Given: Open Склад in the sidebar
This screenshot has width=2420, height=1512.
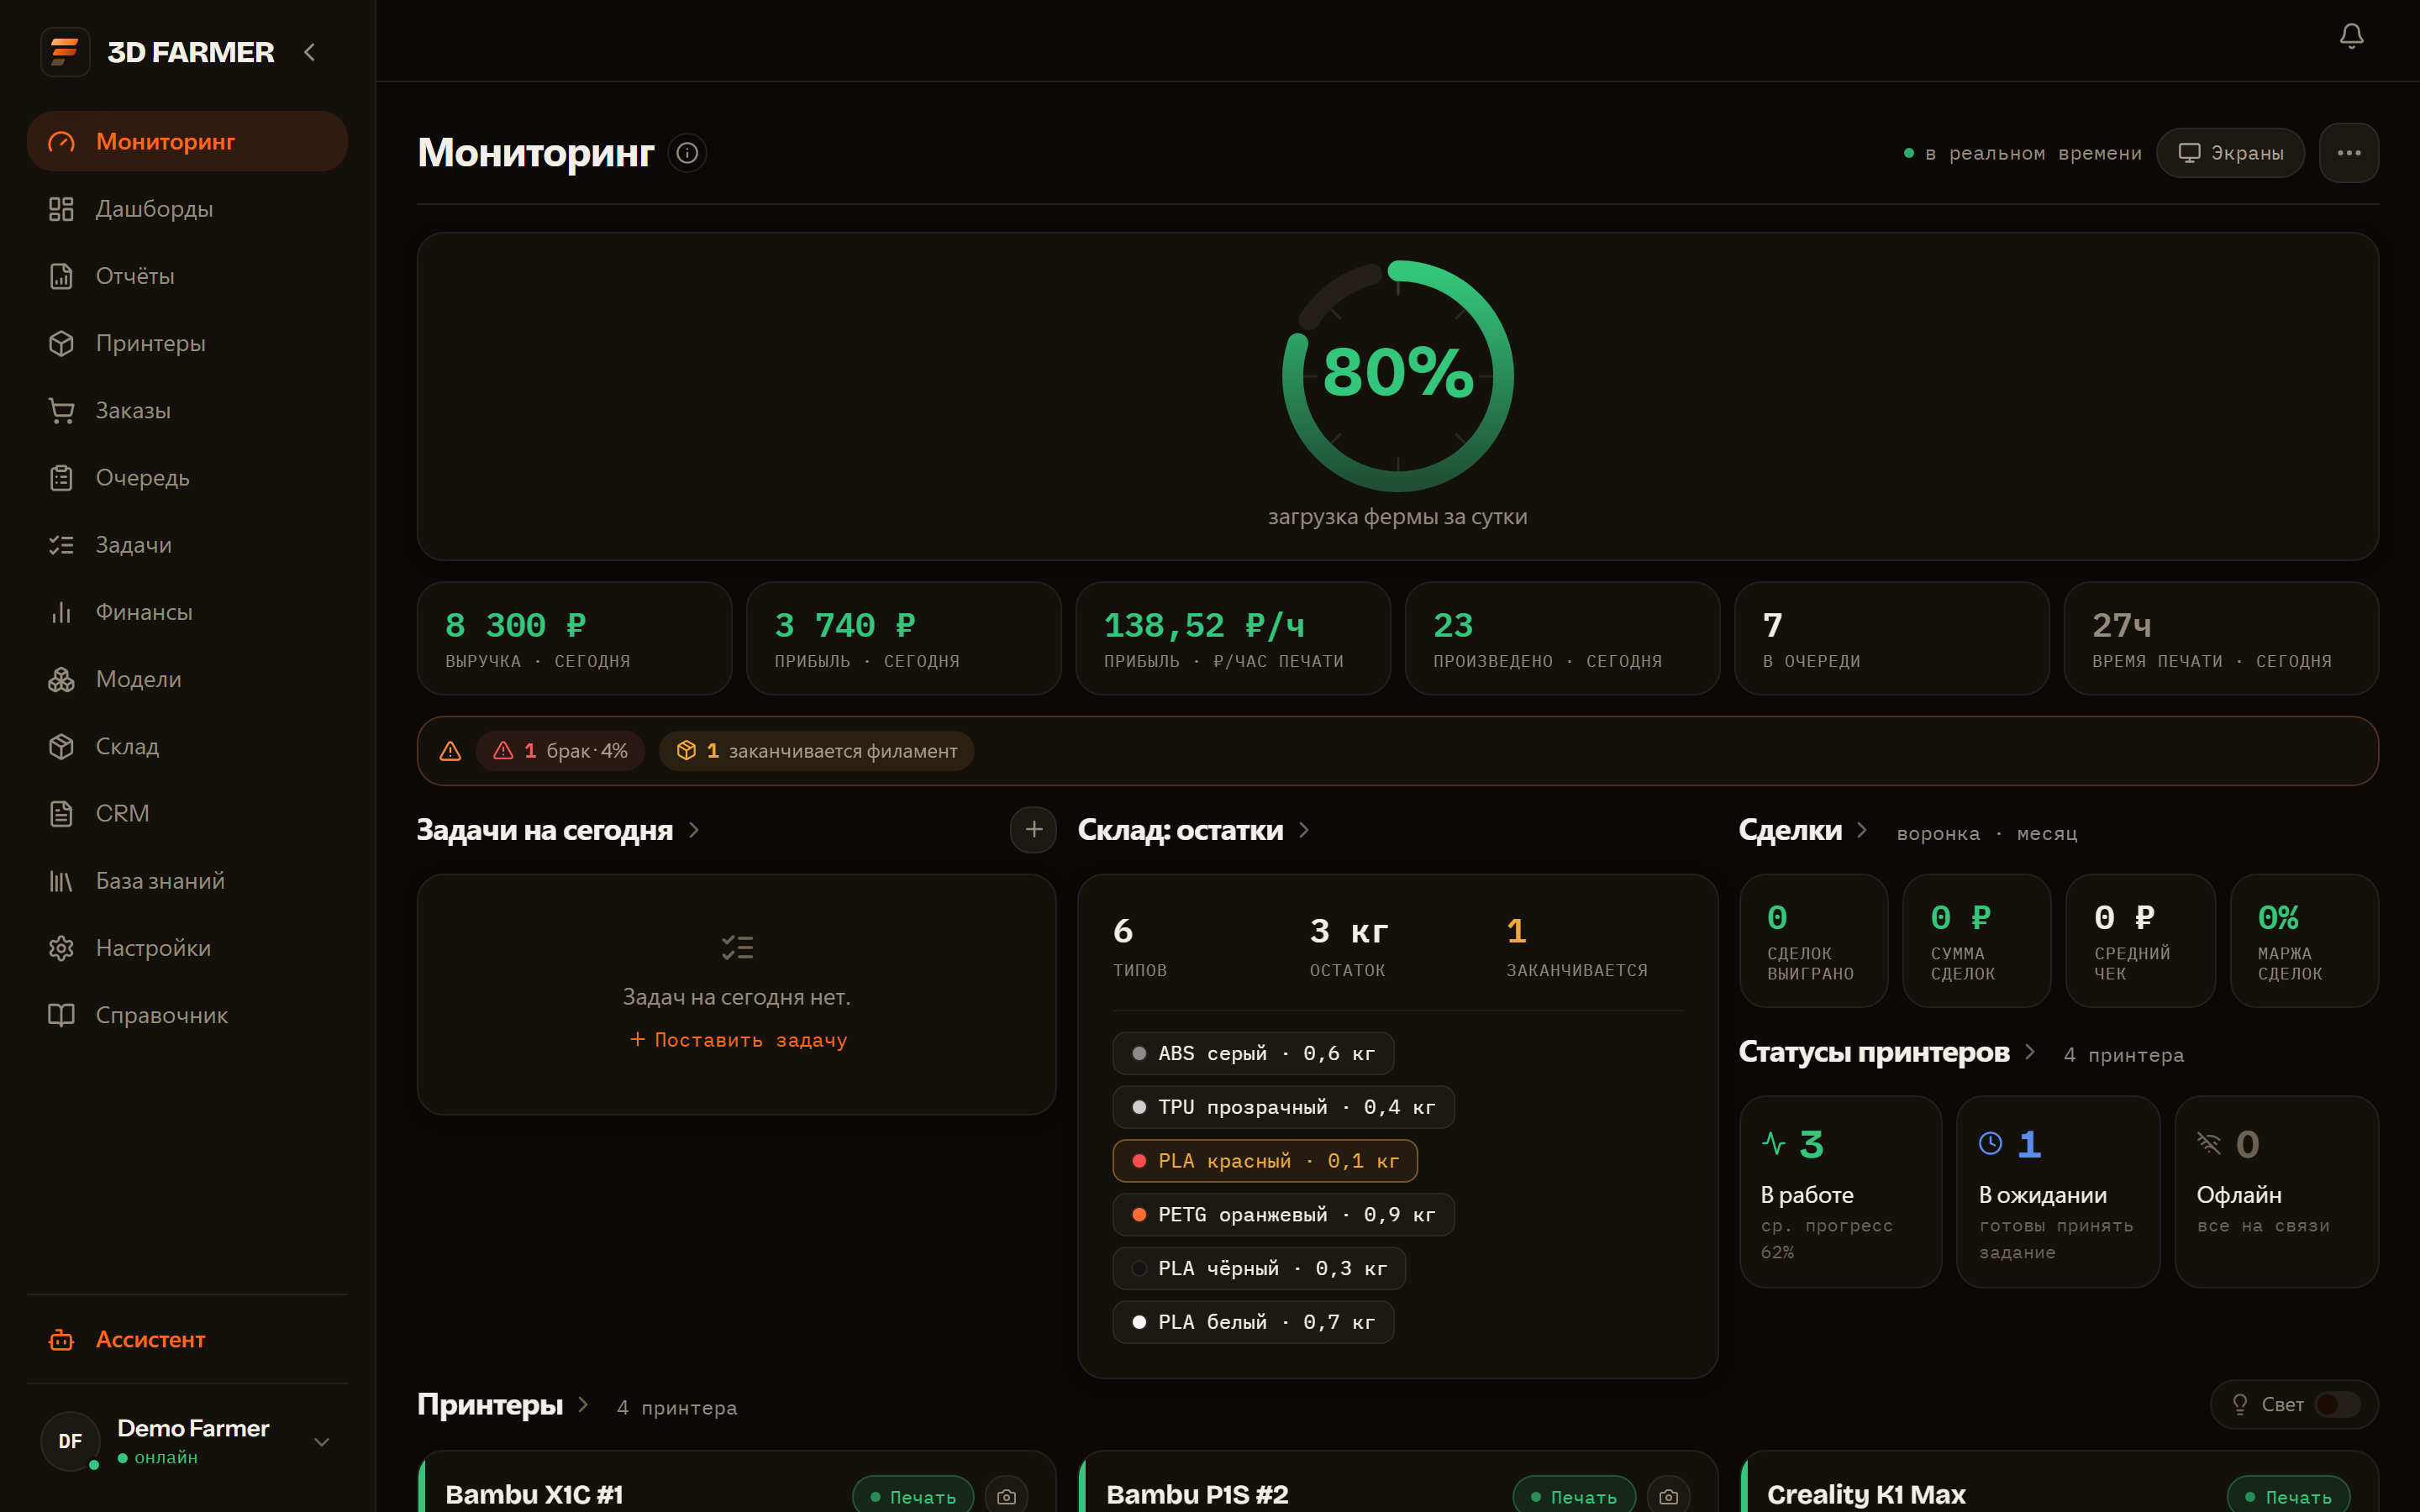Looking at the screenshot, I should point(187,746).
